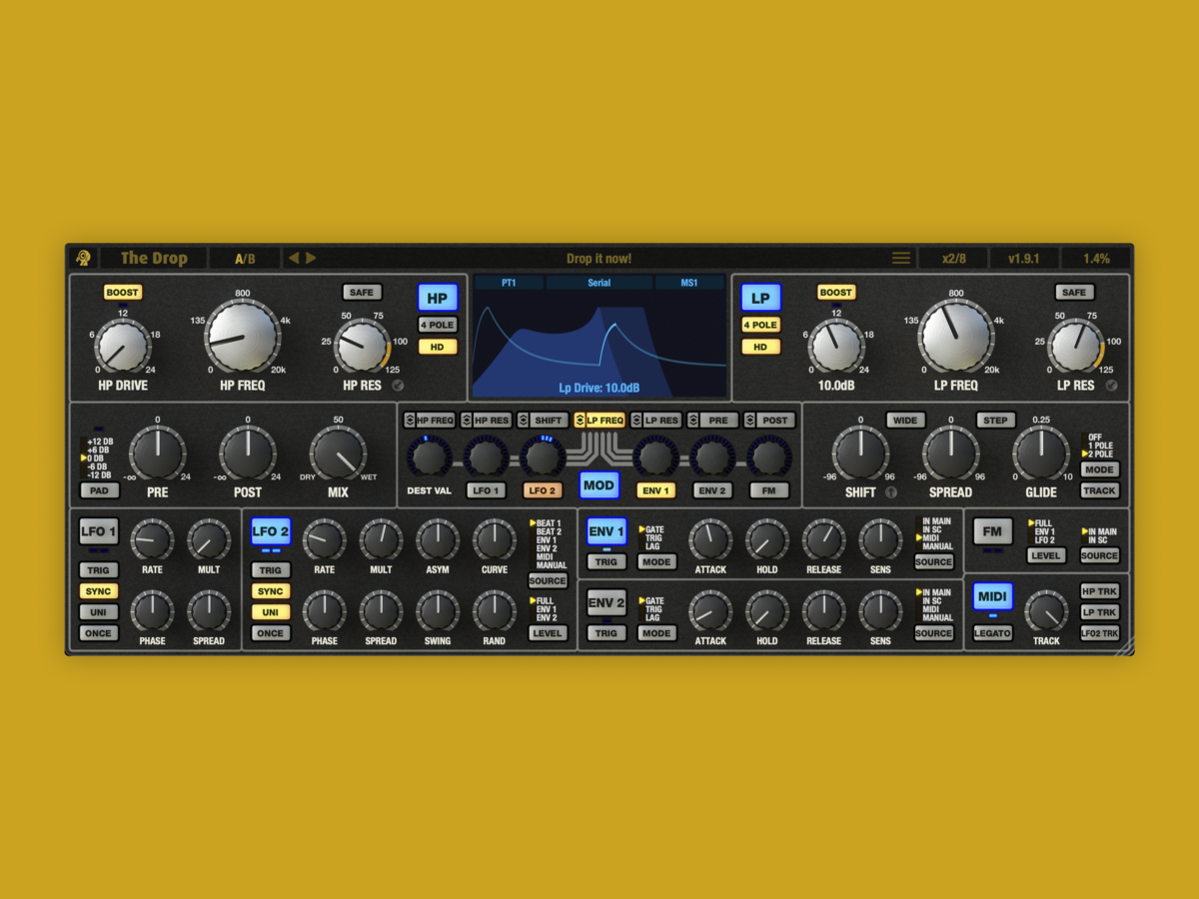1199x899 pixels.
Task: Toggle SYNC in LFO 2 section
Action: [271, 591]
